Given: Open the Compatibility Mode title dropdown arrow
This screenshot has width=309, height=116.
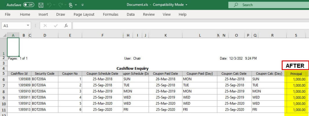Looking at the screenshot, I should [186, 5].
